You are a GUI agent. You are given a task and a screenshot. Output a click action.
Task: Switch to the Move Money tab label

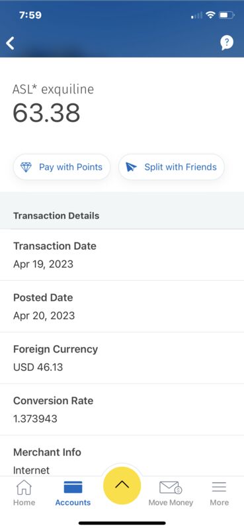(x=171, y=503)
